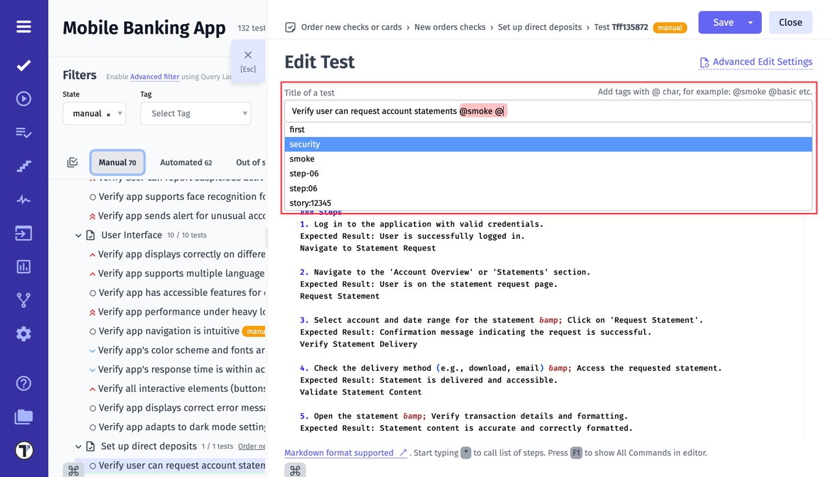832x477 pixels.
Task: Open Set up direct deposits breadcrumb
Action: [539, 27]
